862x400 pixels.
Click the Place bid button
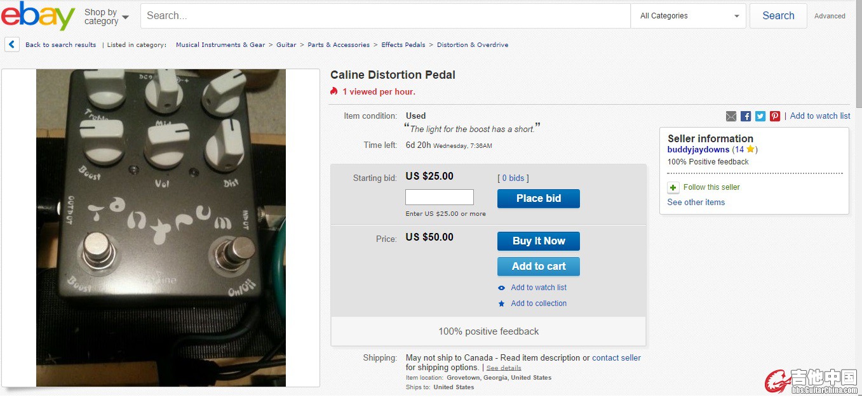539,199
